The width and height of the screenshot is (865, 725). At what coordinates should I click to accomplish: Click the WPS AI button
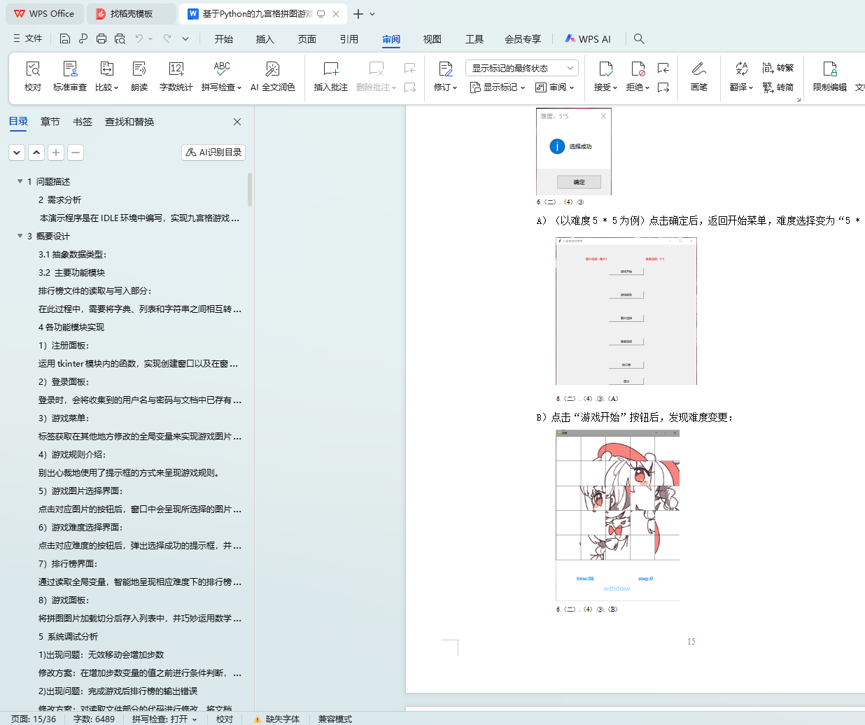tap(588, 39)
